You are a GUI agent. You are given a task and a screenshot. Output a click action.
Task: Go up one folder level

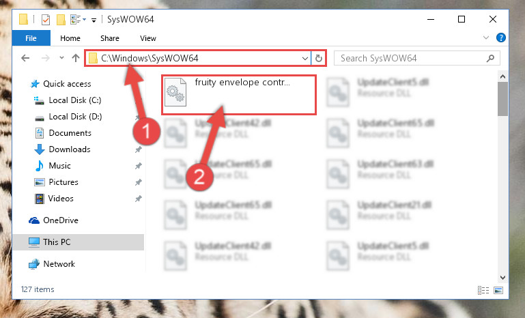(x=76, y=58)
